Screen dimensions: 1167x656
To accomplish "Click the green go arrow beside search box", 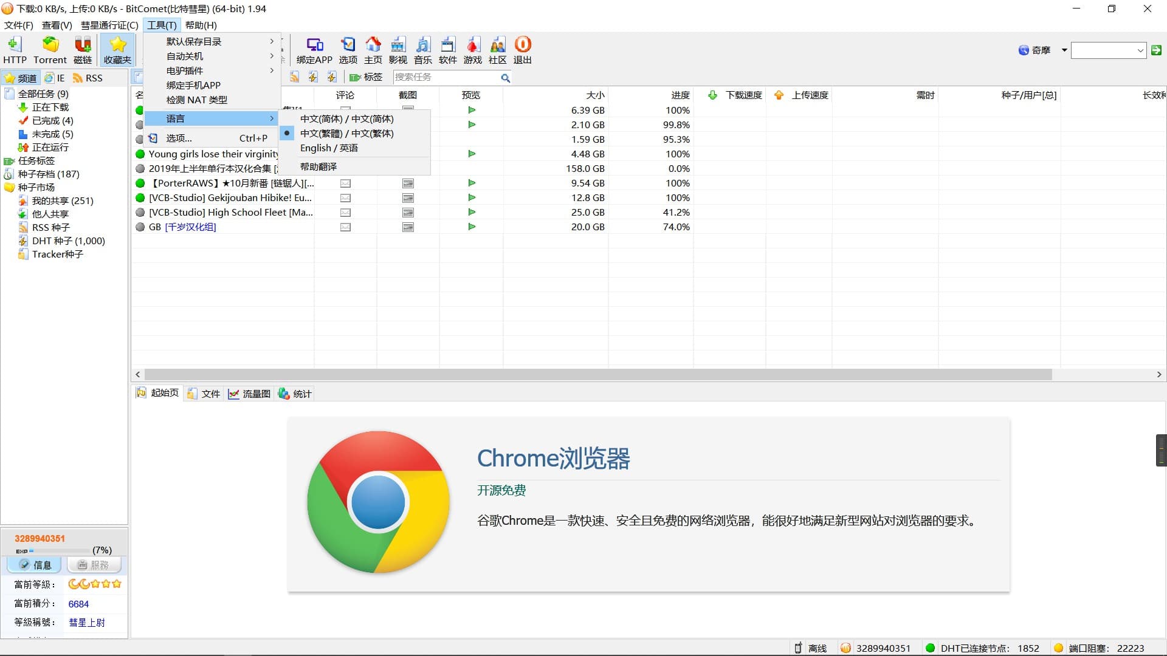I will pos(1156,50).
